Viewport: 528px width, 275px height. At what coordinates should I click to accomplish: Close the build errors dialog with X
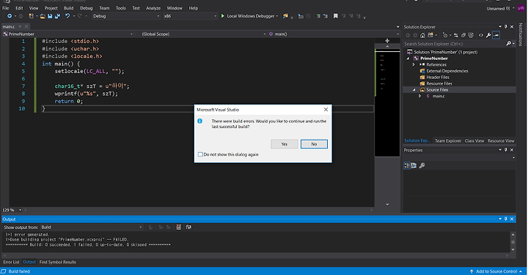[x=326, y=110]
